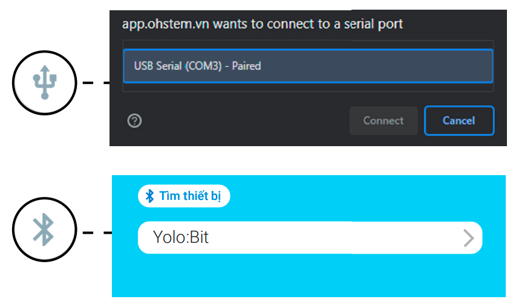513x302 pixels.
Task: Click small Bluetooth icon beside Tìm thiết bị
Action: pos(150,196)
